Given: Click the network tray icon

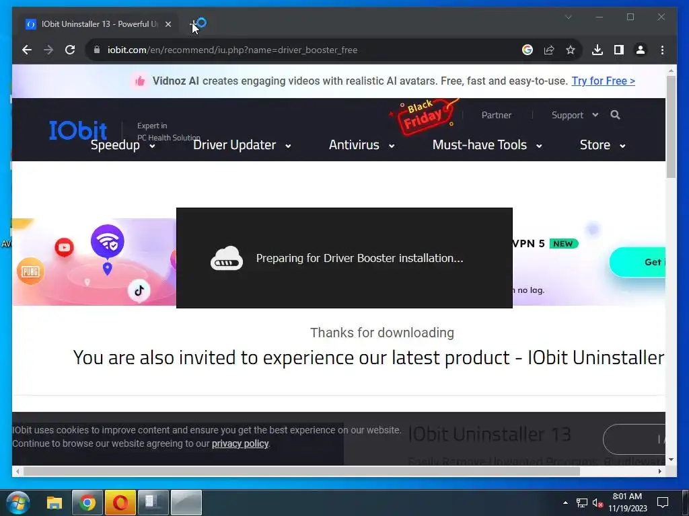Looking at the screenshot, I should pos(582,503).
